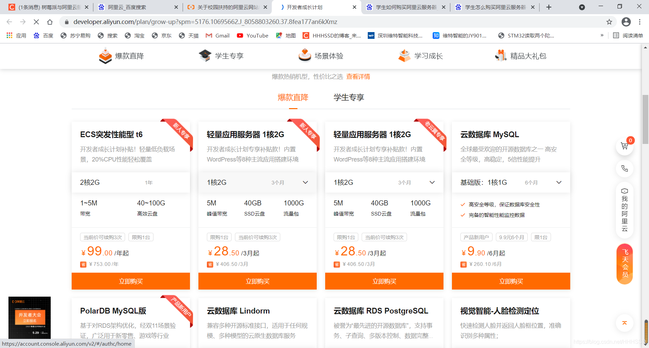Click the page vertical scrollbar thumb
The width and height of the screenshot is (649, 348).
(645, 120)
